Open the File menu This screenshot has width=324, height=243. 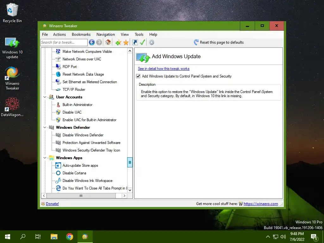[x=45, y=34]
